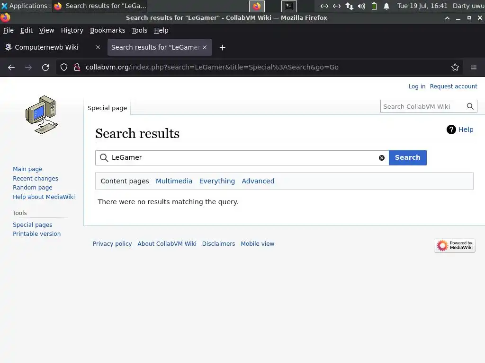
Task: Click the magnifier in CollabVM search box
Action: 470,106
